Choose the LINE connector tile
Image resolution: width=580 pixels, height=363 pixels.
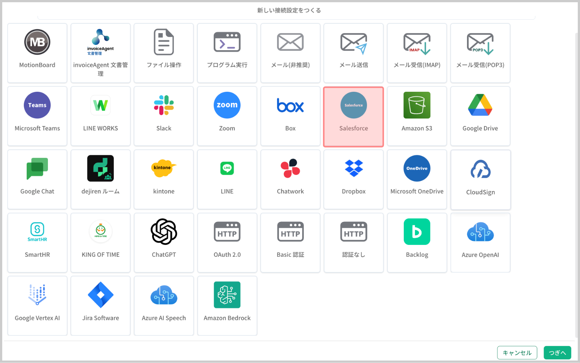tap(227, 179)
